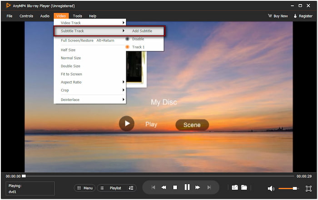Close the Blu-ray Player window
Viewport: 318px width, 200px height.
click(x=308, y=5)
